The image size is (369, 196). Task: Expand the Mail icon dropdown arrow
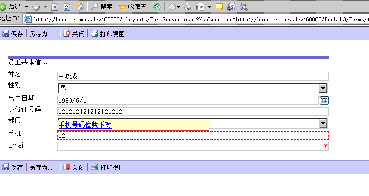click(178, 7)
